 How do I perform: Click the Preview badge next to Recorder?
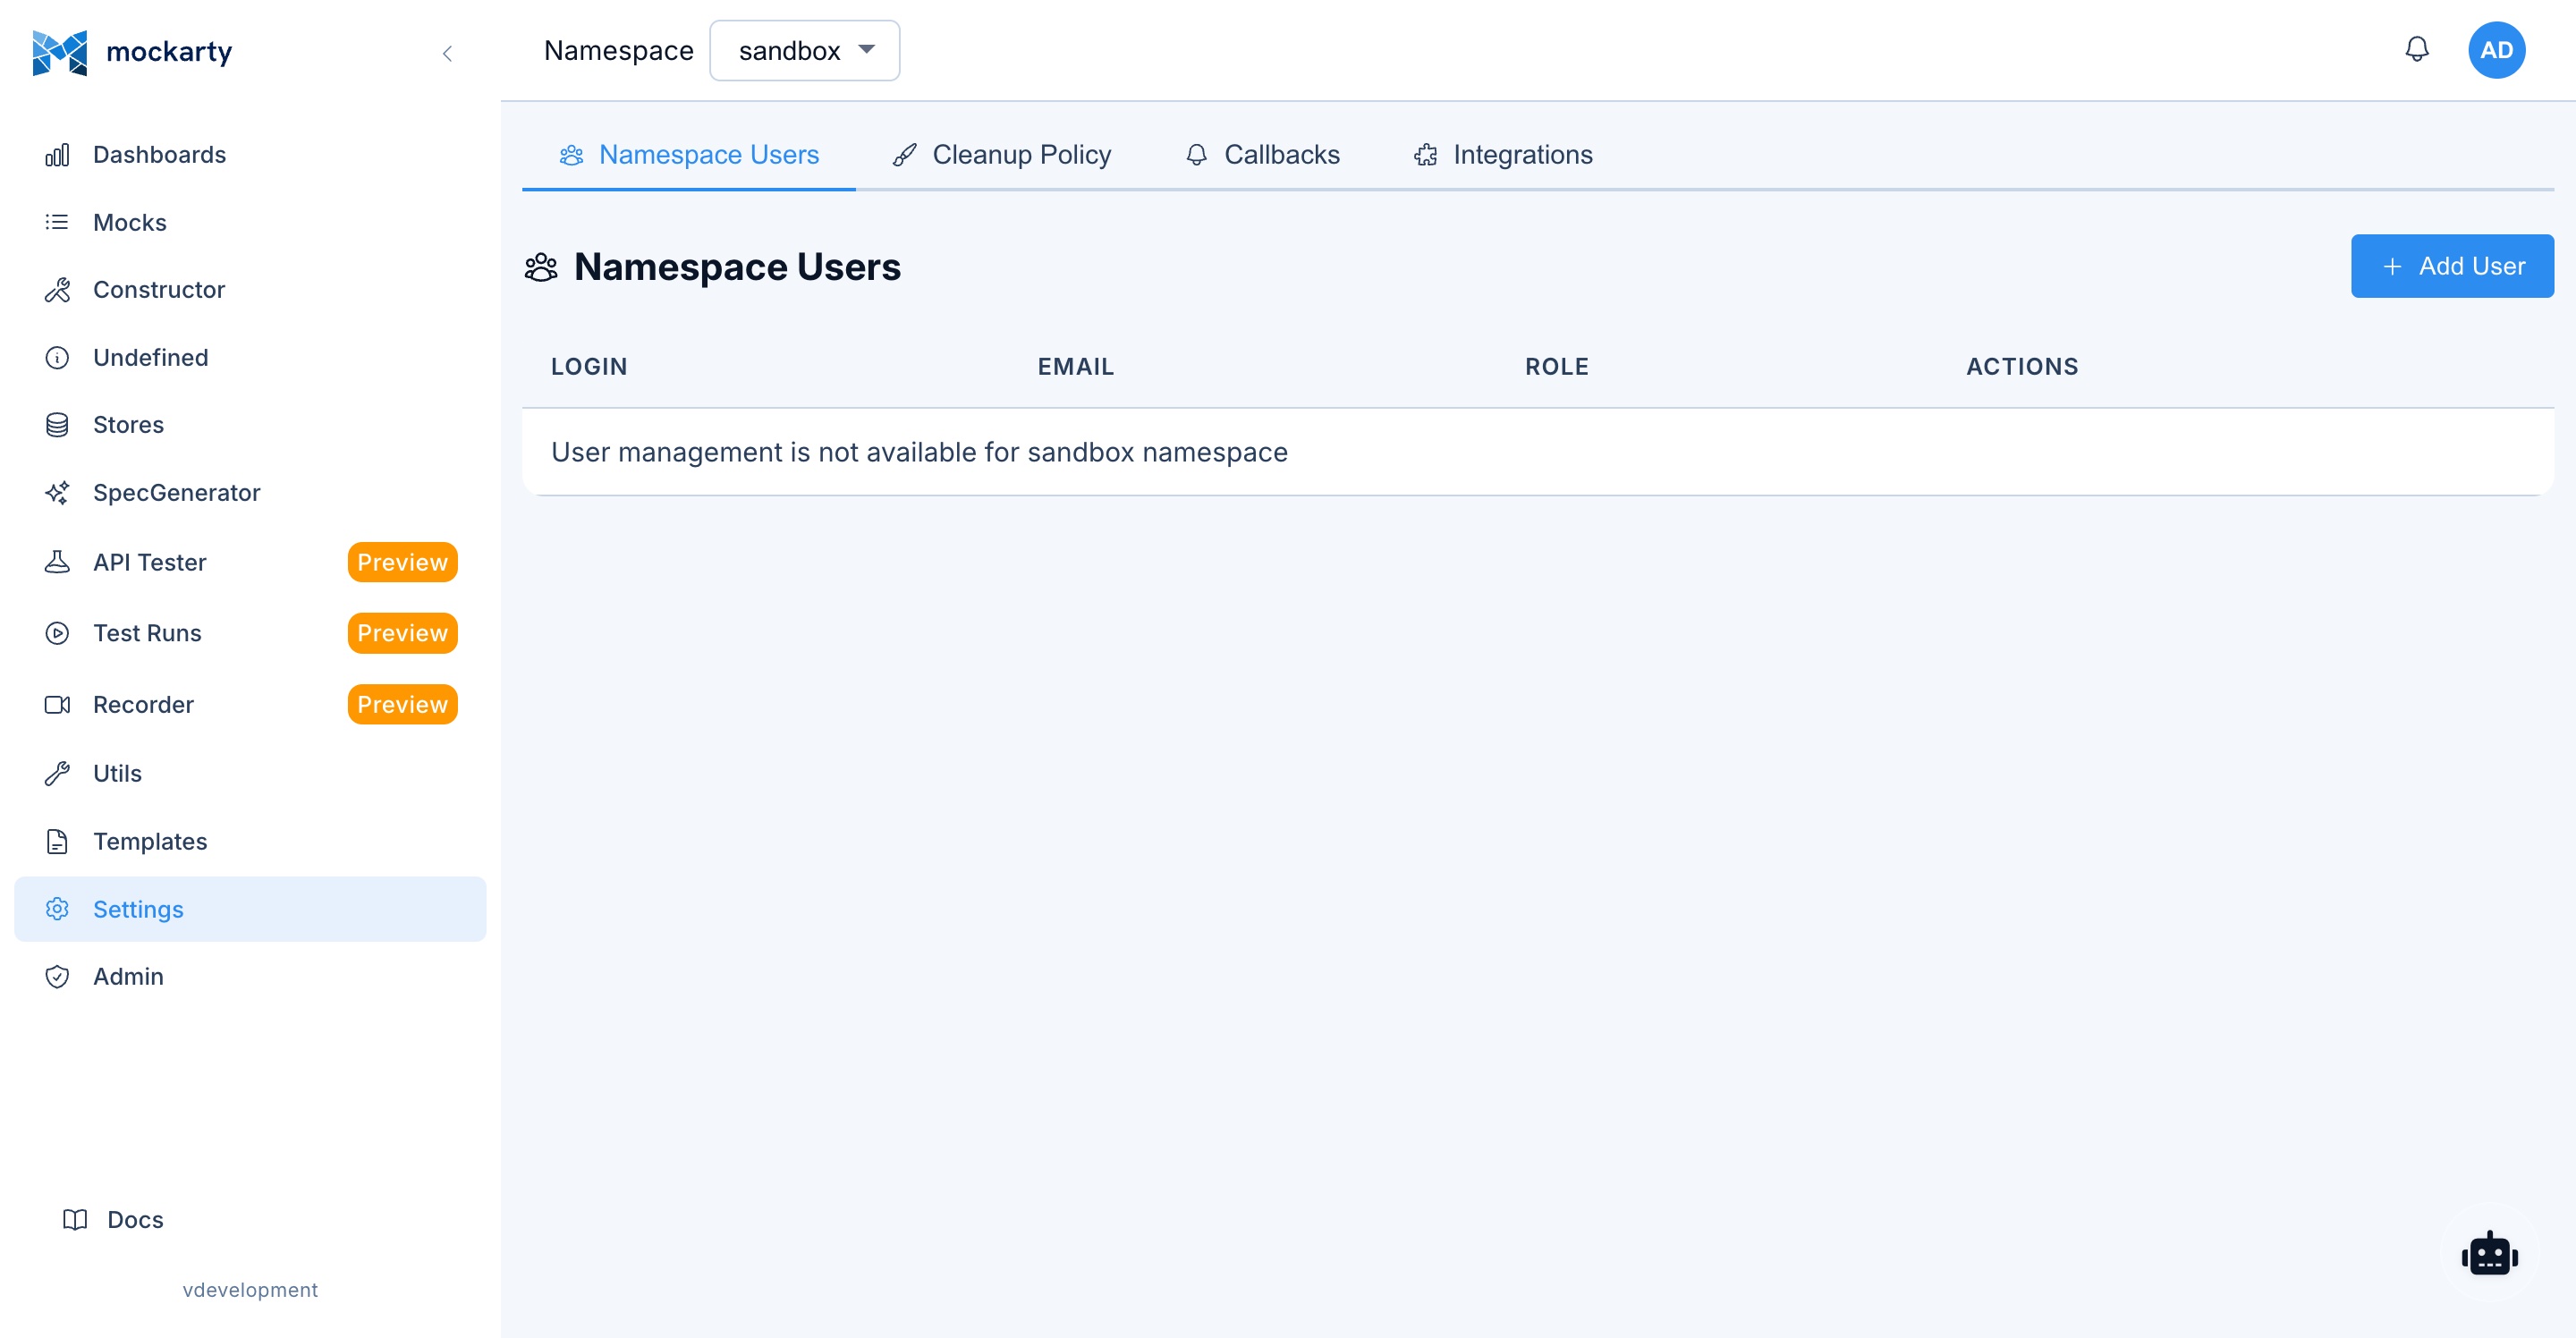coord(402,705)
